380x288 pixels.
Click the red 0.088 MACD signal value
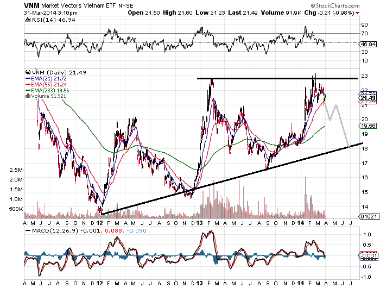113,230
